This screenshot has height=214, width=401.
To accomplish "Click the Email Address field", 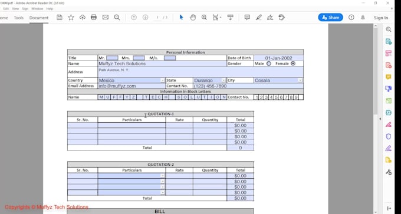I will click(132, 86).
